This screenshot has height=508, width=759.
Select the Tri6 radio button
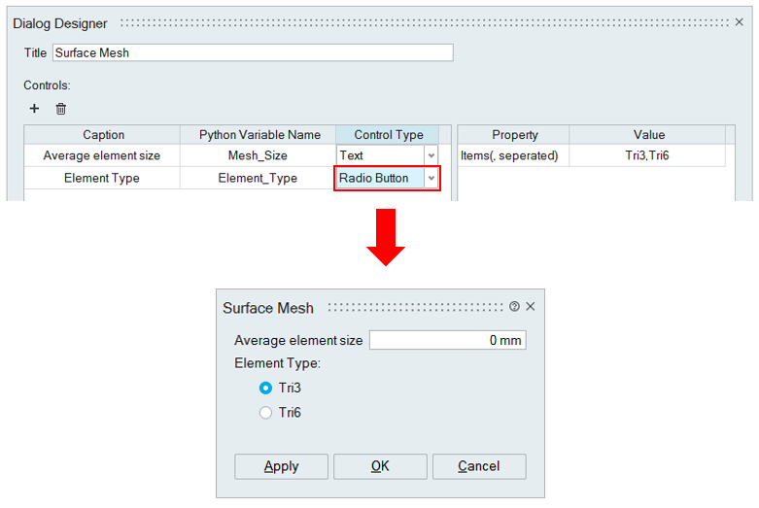pyautogui.click(x=266, y=413)
